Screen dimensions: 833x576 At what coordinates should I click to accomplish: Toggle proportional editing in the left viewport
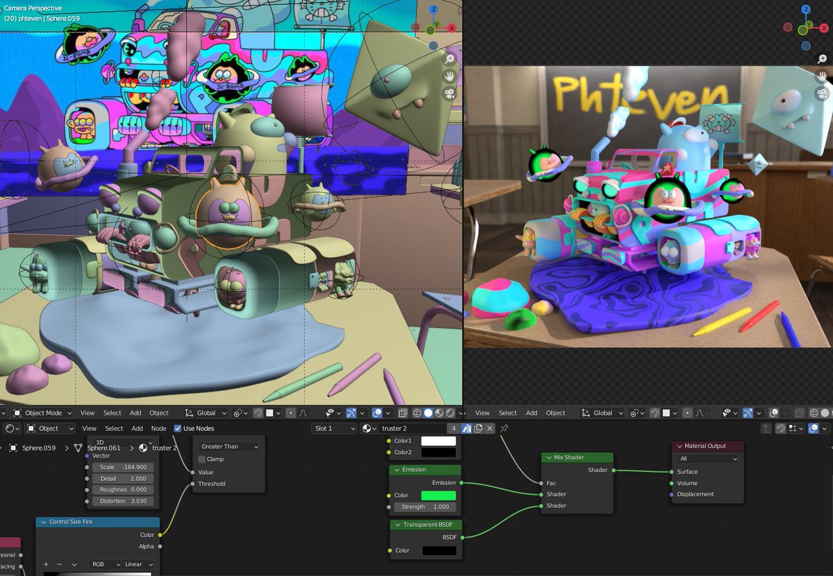pyautogui.click(x=291, y=413)
